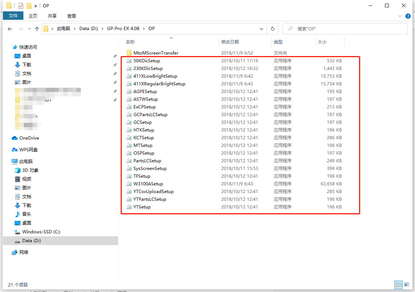
Task: Click the new folder icon in title bar
Action: (29, 5)
